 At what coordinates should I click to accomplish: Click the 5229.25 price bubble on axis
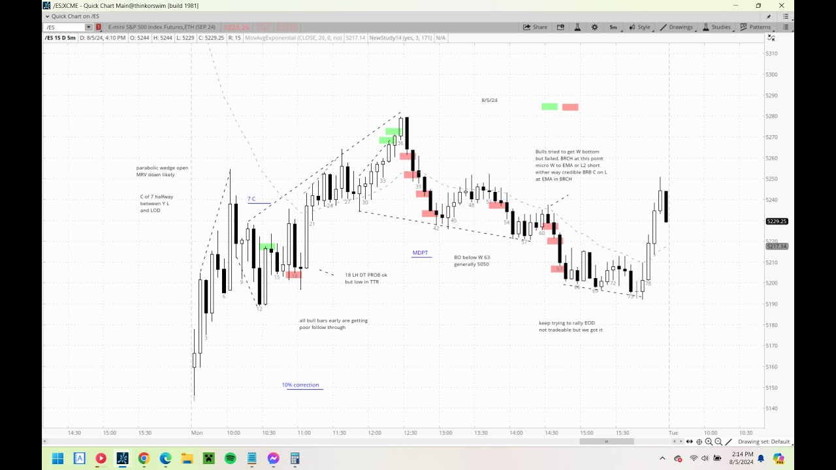point(777,221)
